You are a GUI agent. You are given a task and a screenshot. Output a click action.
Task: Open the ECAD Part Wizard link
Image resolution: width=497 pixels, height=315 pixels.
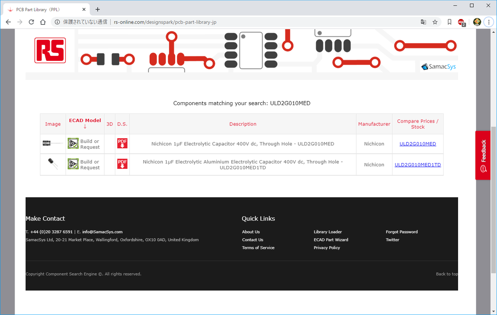tap(331, 240)
